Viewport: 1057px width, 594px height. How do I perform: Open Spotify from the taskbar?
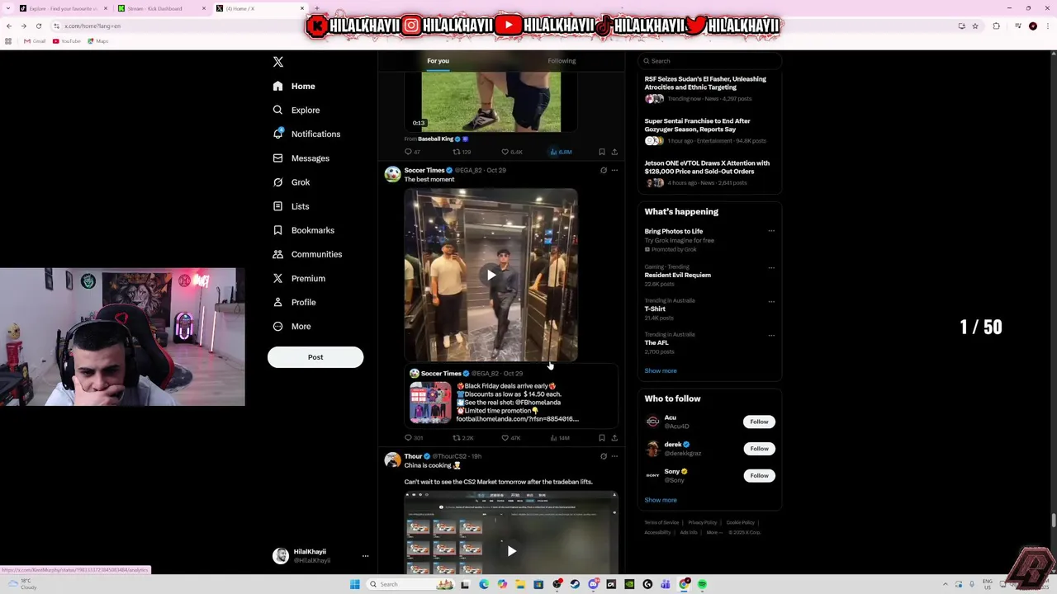pos(702,584)
